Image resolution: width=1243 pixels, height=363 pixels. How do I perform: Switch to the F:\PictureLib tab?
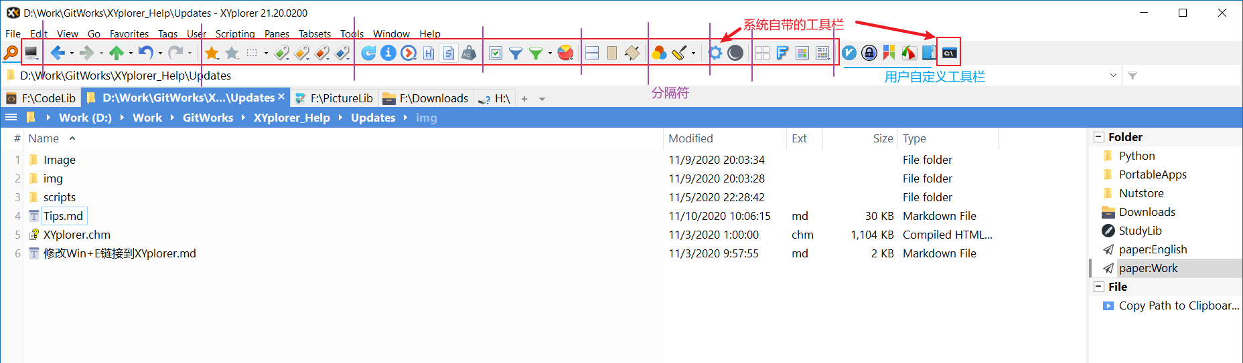tap(335, 98)
